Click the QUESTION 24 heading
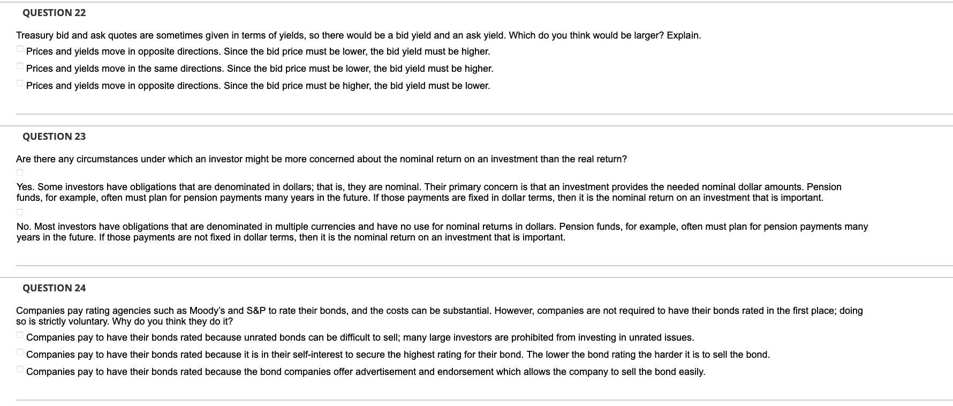 pyautogui.click(x=54, y=288)
